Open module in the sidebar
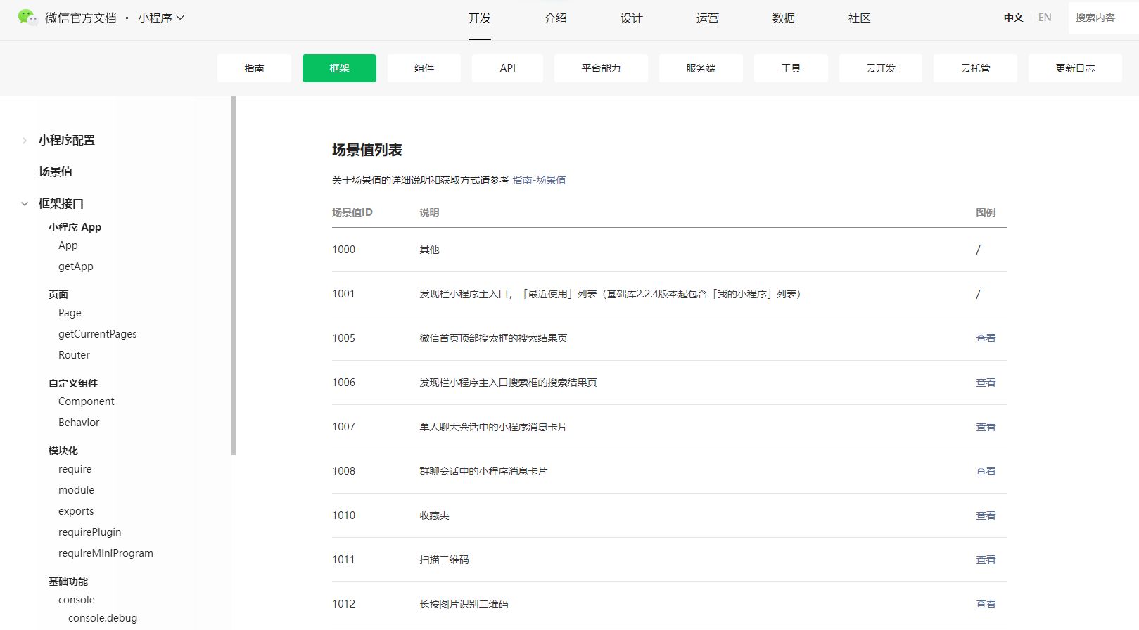Viewport: 1139px width, 630px height. click(x=76, y=490)
